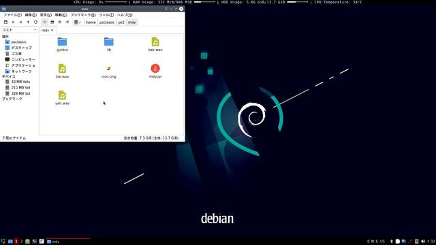
Task: Click the new window toolbar icon
Action: [x=5, y=22]
